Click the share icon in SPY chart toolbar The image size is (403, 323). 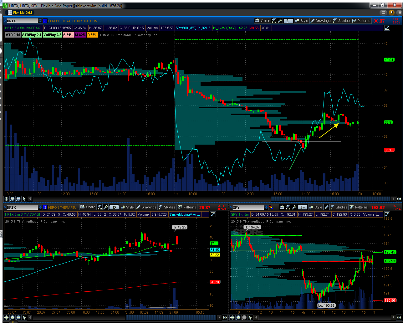282,207
